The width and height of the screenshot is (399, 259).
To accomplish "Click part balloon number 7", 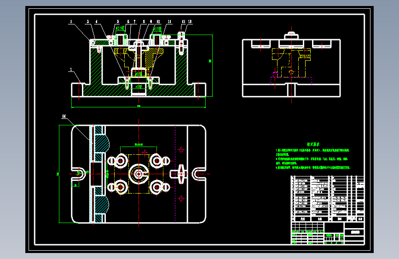I will tap(135, 22).
